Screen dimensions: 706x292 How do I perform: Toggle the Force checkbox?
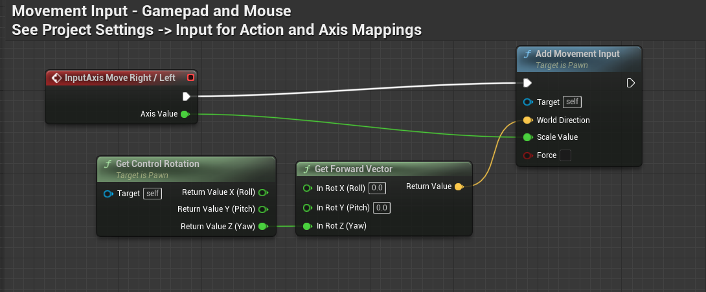(565, 155)
